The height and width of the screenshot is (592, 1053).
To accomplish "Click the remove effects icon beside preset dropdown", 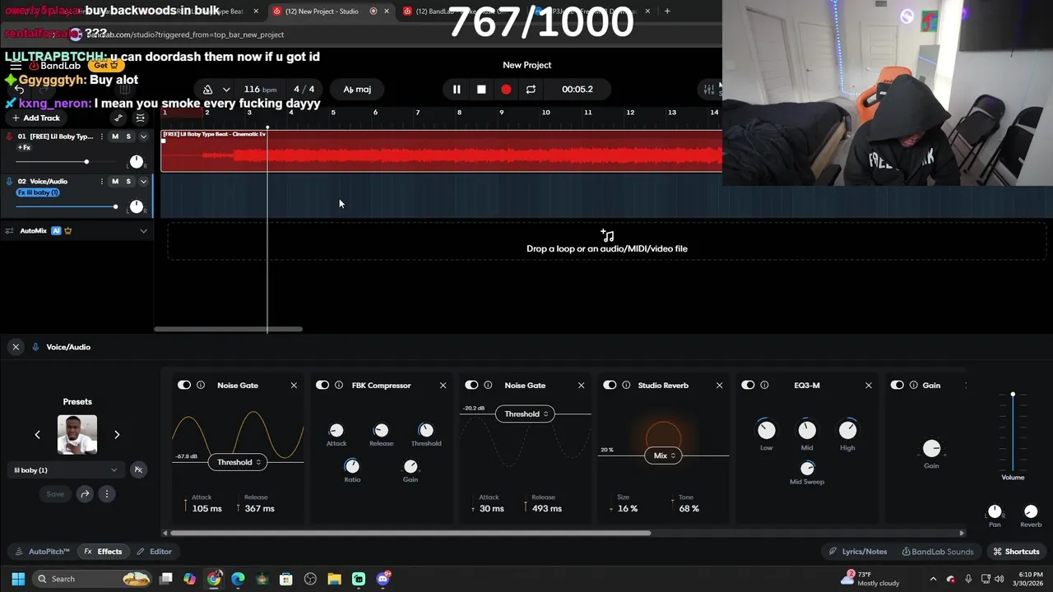I will click(x=138, y=469).
